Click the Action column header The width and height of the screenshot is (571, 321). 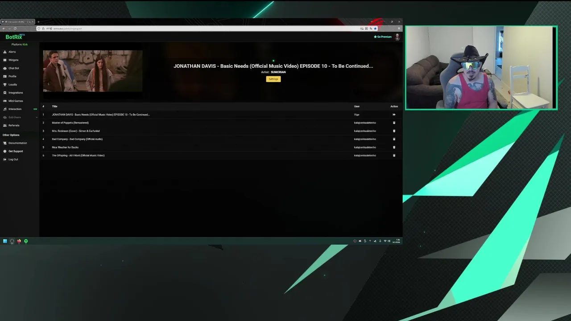tap(394, 106)
